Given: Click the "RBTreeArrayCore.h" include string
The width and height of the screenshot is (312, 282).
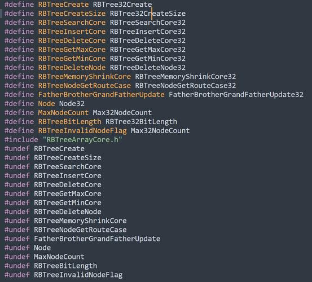Looking at the screenshot, I should 82,140.
